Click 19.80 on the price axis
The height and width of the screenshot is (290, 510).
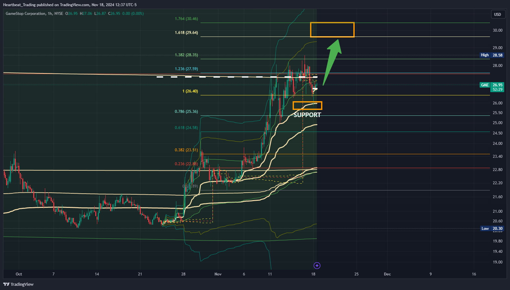497,241
